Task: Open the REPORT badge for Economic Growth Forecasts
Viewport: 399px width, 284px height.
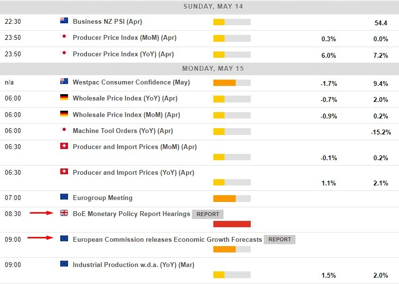Action: click(279, 239)
